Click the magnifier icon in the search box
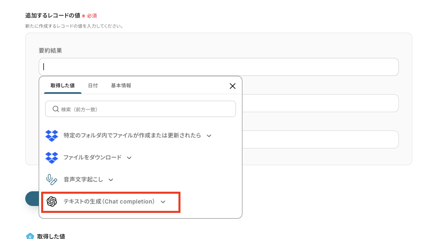The height and width of the screenshot is (239, 440). tap(55, 109)
